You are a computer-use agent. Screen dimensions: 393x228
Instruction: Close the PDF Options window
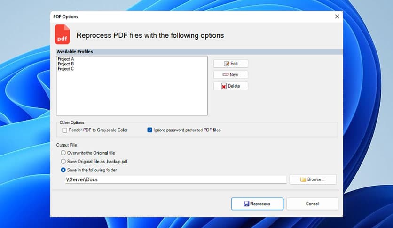(x=337, y=16)
